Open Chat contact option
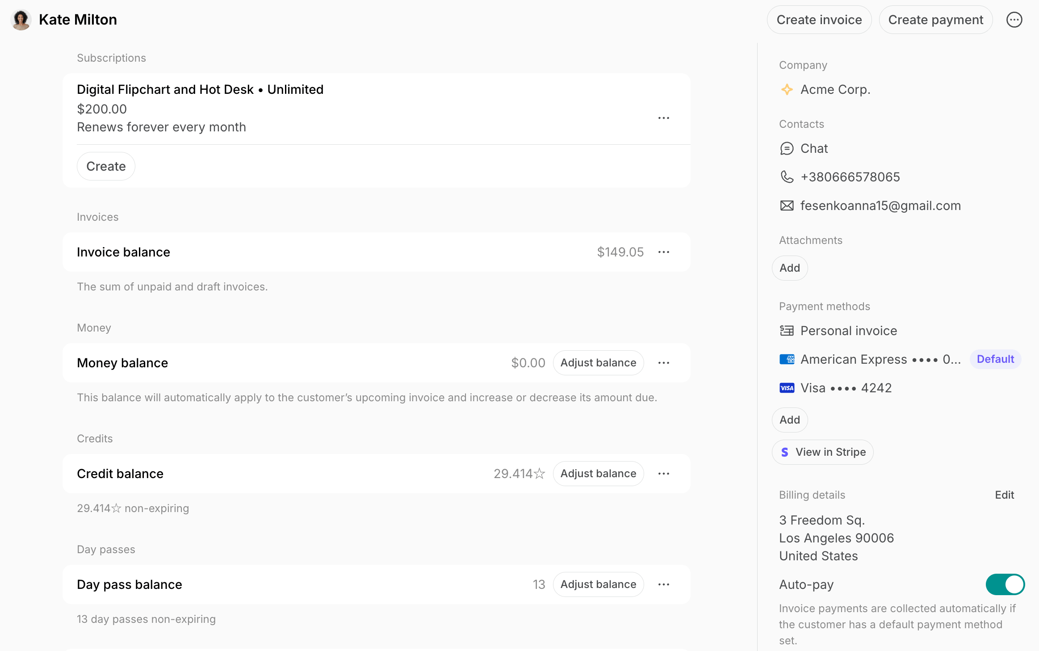1039x651 pixels. [x=814, y=148]
